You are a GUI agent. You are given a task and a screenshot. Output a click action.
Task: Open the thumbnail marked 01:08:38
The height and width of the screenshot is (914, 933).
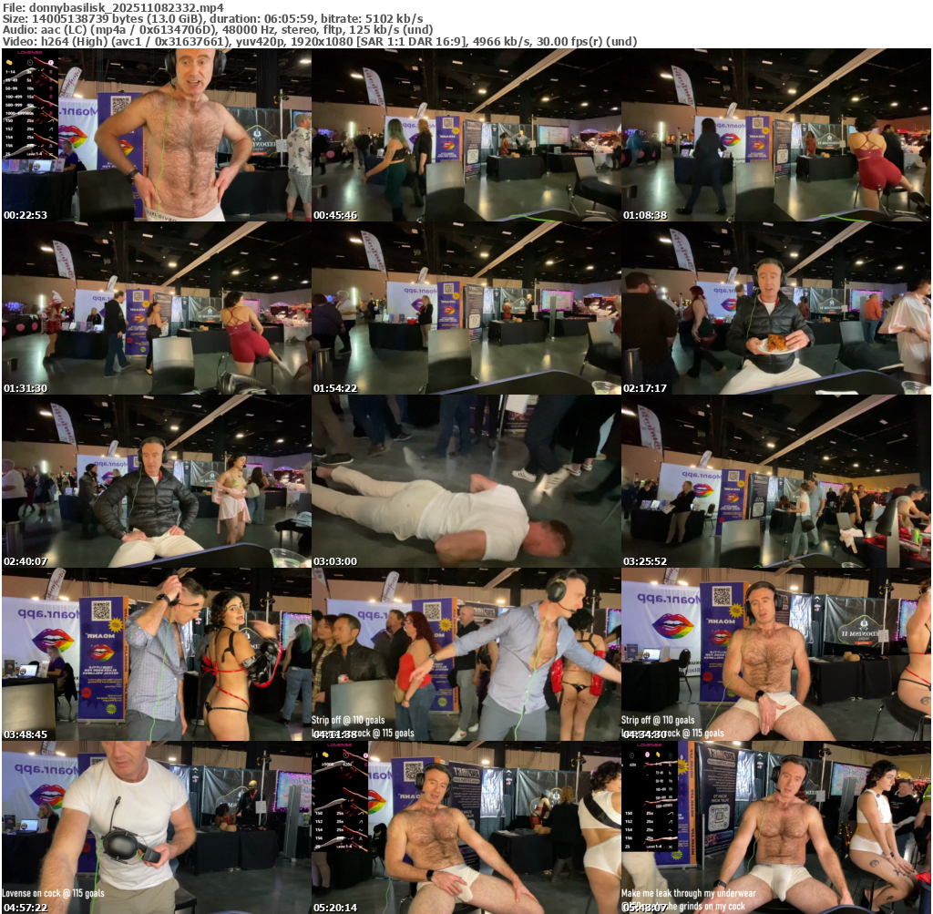(x=775, y=135)
